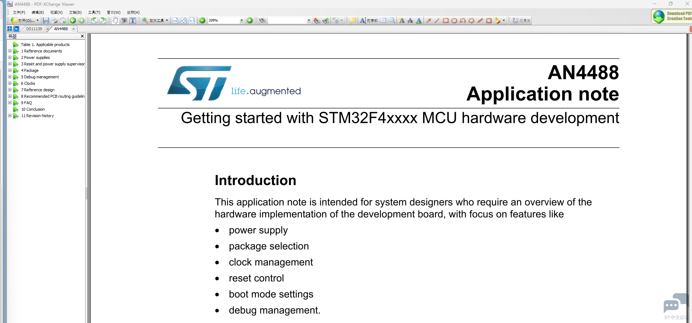Rotate page clockwise
The width and height of the screenshot is (692, 323).
[102, 20]
